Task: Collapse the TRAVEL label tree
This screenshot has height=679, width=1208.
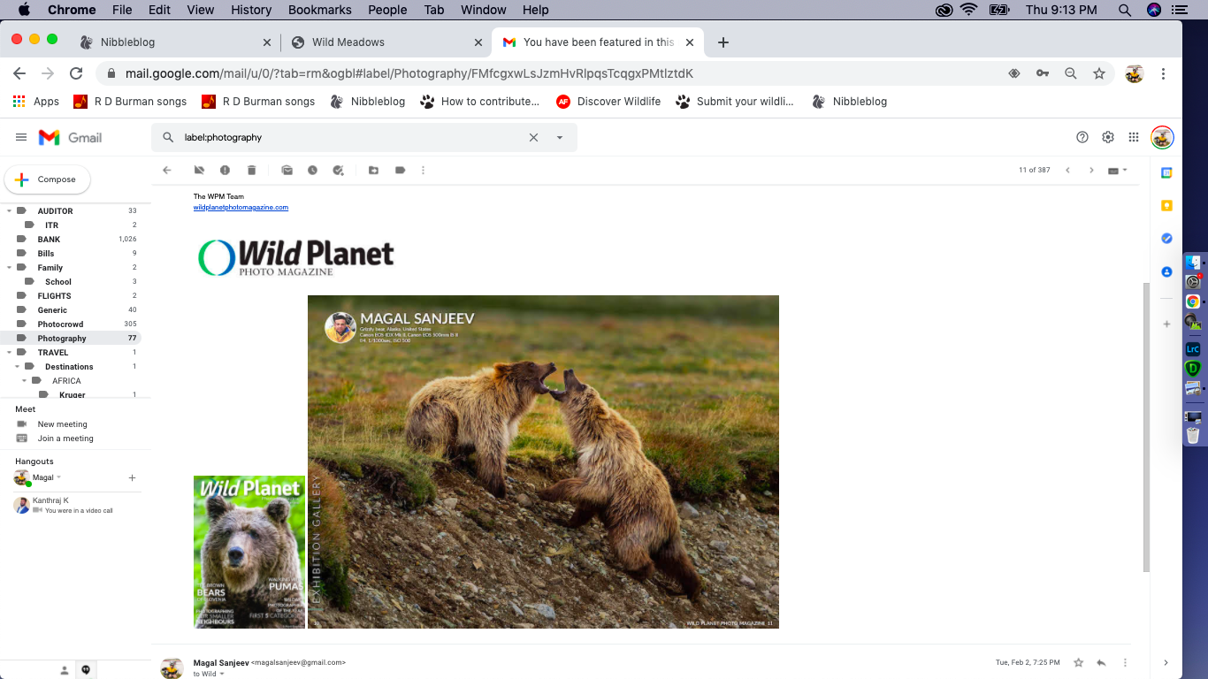Action: click(x=10, y=352)
